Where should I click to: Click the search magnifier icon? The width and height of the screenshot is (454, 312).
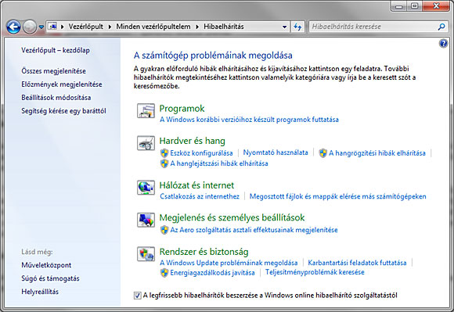[441, 27]
